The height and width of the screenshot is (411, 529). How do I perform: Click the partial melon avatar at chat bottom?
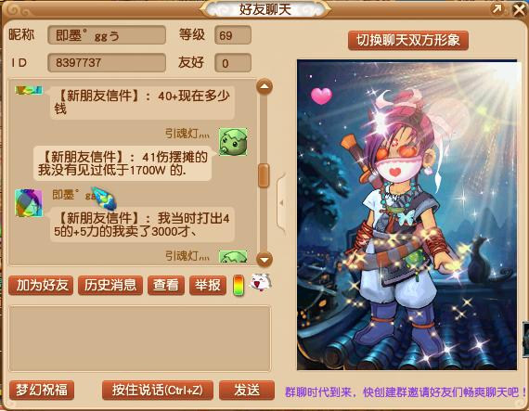[233, 257]
